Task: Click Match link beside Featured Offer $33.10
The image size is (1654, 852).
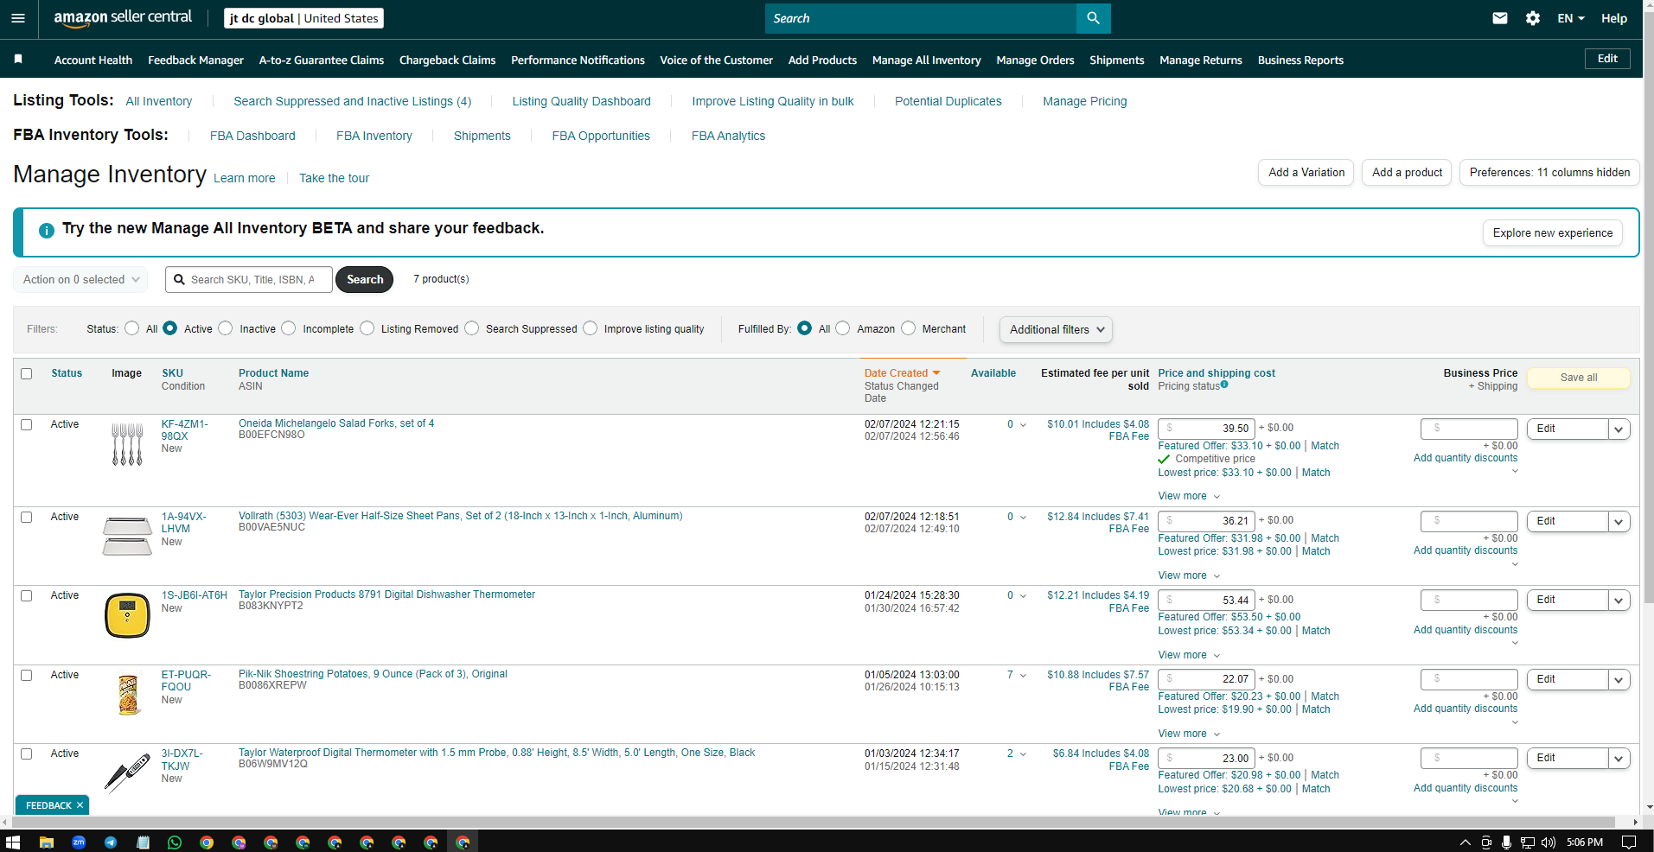Action: pyautogui.click(x=1325, y=446)
